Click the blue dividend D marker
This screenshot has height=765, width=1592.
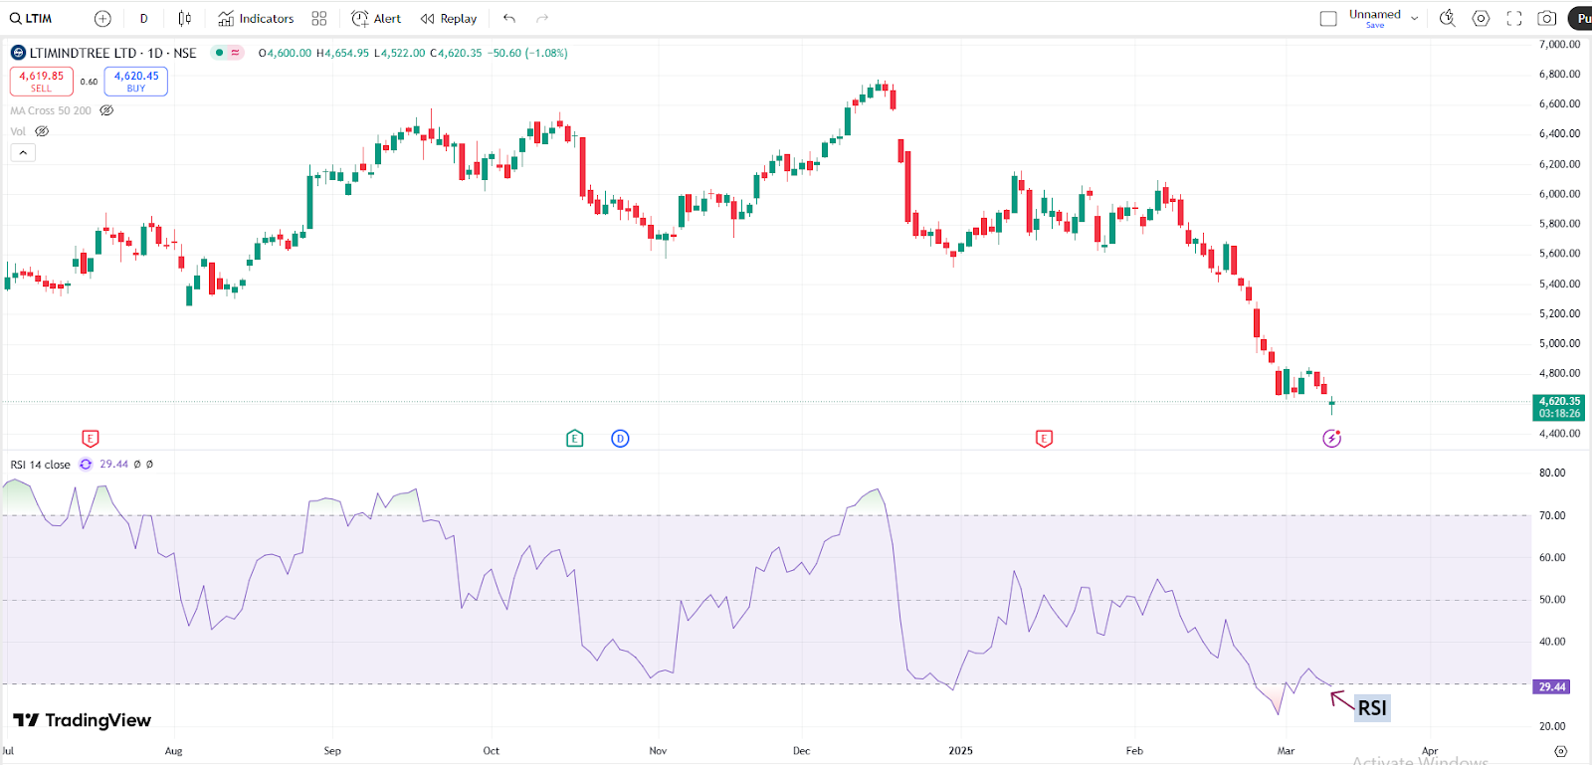click(620, 438)
